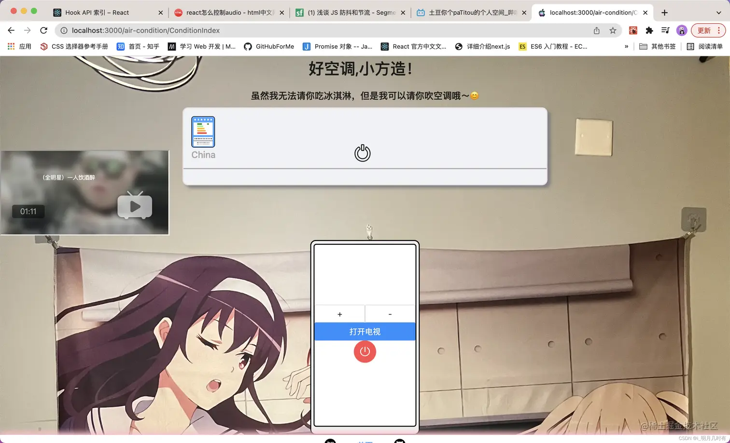Click the 01:11 duration badge

point(28,211)
